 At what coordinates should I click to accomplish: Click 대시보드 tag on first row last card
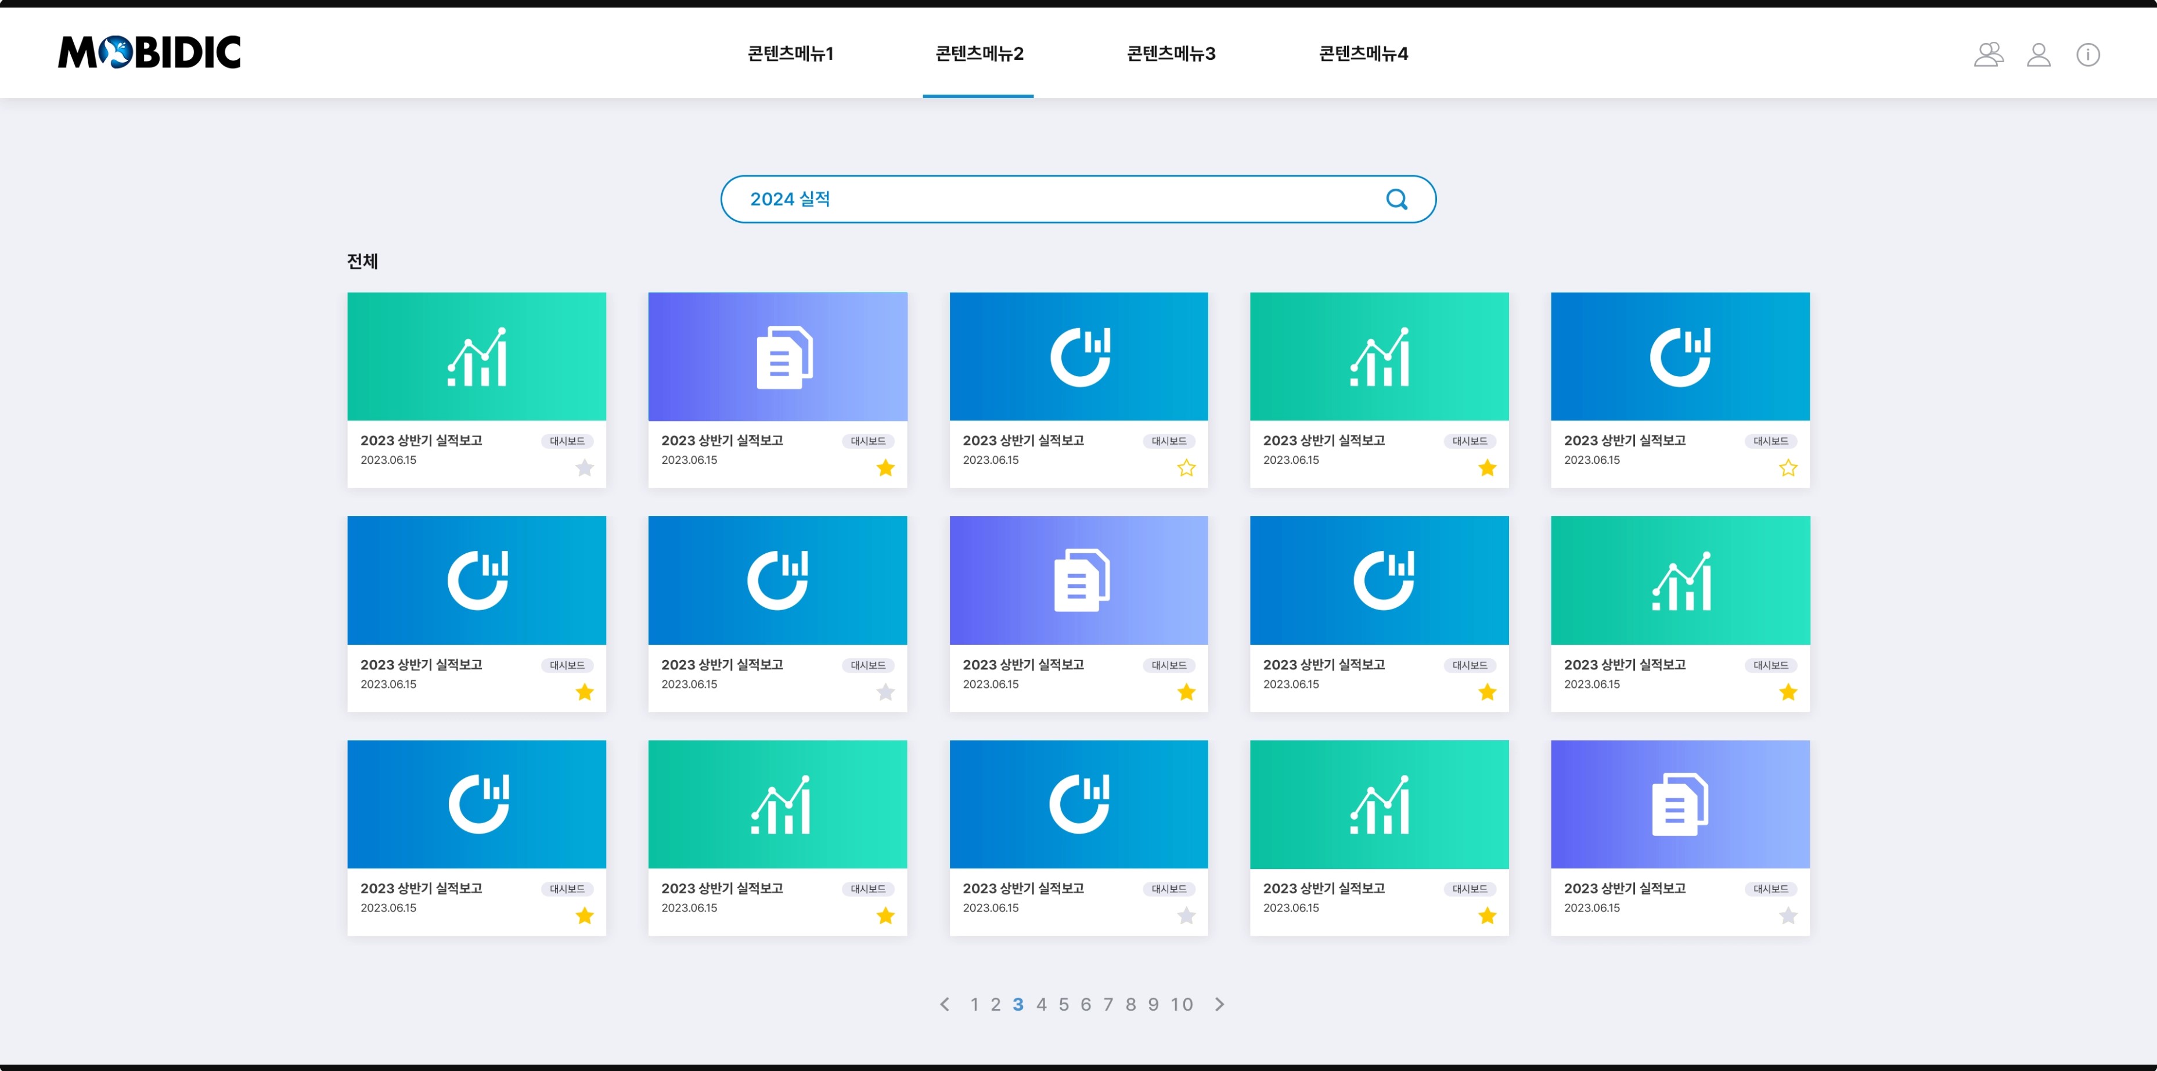pyautogui.click(x=1770, y=441)
